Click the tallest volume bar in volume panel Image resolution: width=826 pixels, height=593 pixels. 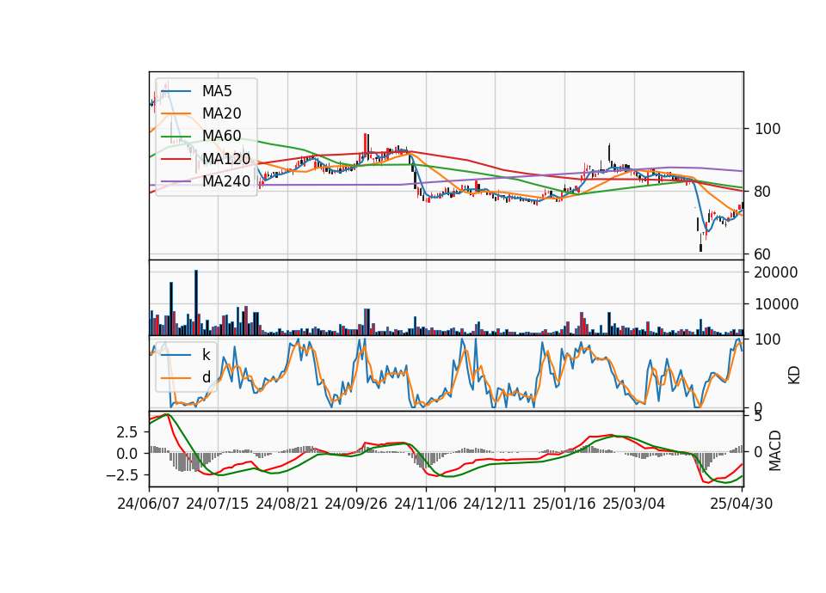click(x=196, y=303)
